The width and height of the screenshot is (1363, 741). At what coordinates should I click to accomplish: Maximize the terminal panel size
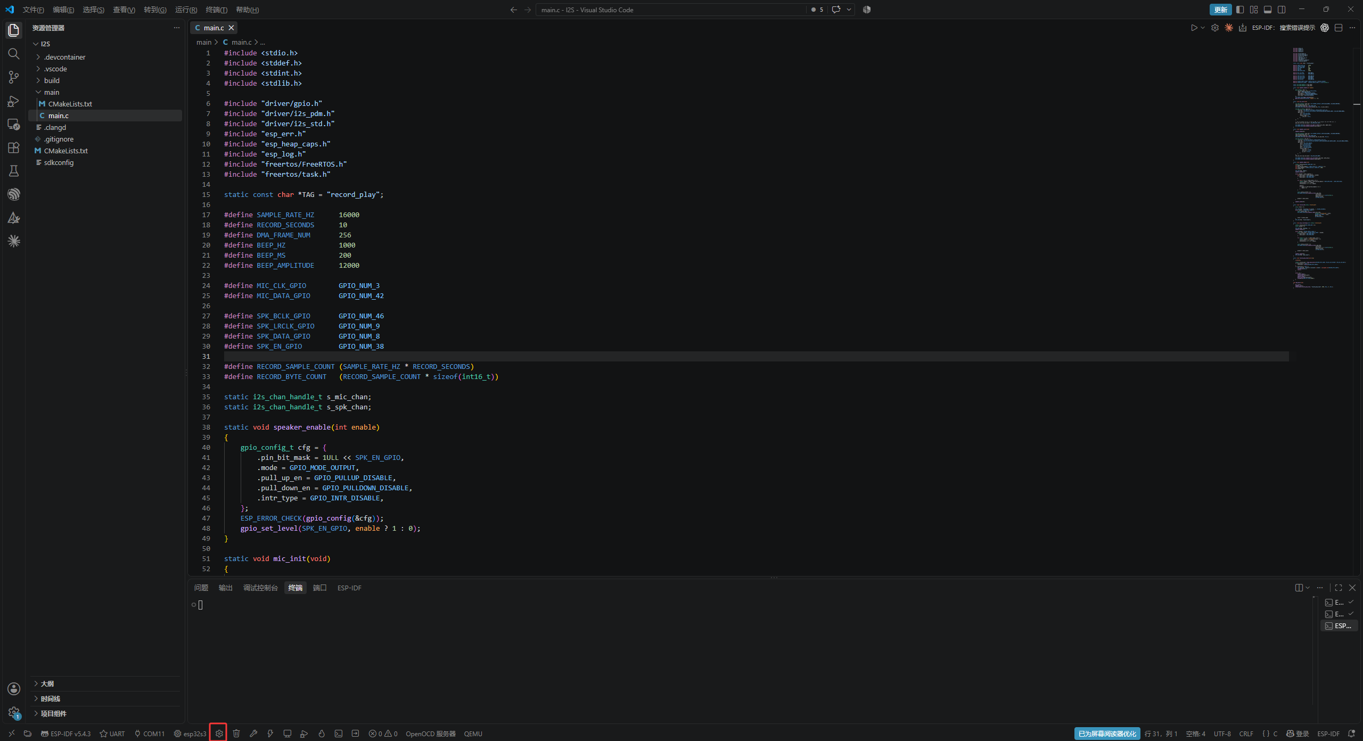coord(1339,588)
